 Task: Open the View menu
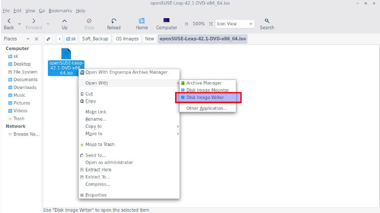(x=30, y=11)
